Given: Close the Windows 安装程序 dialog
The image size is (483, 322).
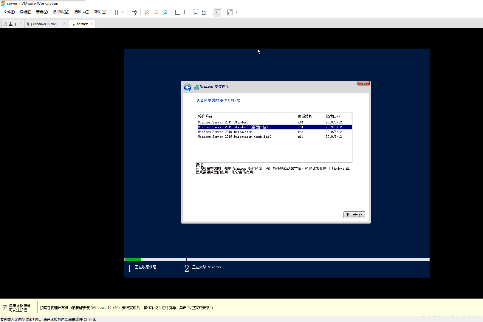Looking at the screenshot, I should tap(363, 83).
